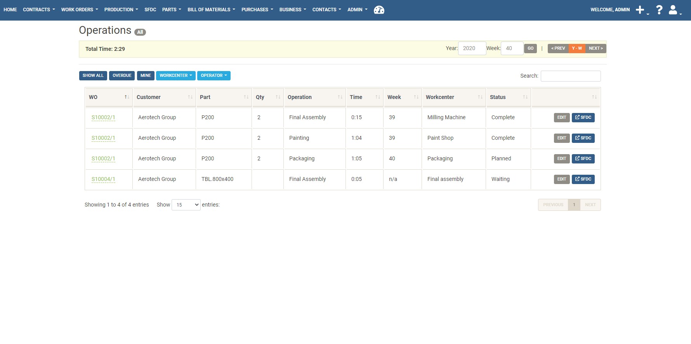Edit the Final Assembly P200 operation
This screenshot has width=691, height=344.
[562, 118]
